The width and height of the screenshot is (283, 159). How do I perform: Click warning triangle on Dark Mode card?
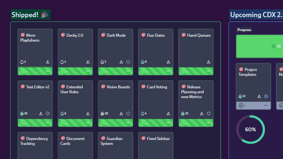point(121,62)
